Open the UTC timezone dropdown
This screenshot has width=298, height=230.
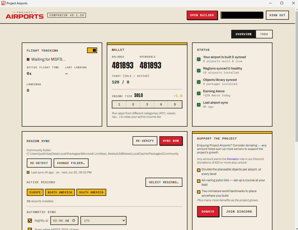click(103, 220)
